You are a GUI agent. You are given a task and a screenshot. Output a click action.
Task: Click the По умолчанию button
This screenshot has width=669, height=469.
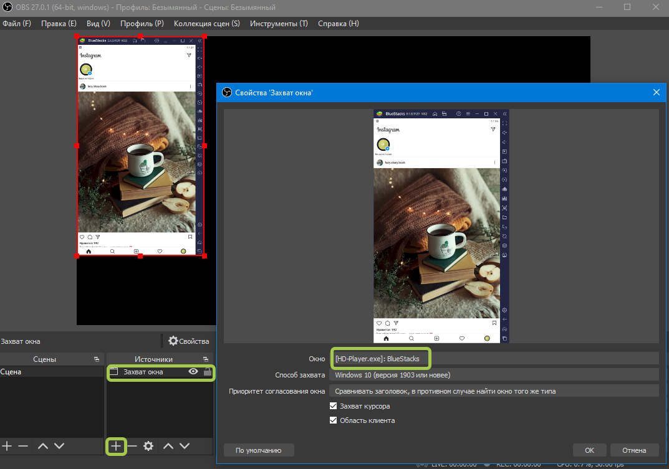pyautogui.click(x=259, y=450)
